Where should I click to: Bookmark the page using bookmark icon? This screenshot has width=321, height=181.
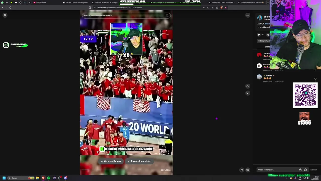point(90,8)
